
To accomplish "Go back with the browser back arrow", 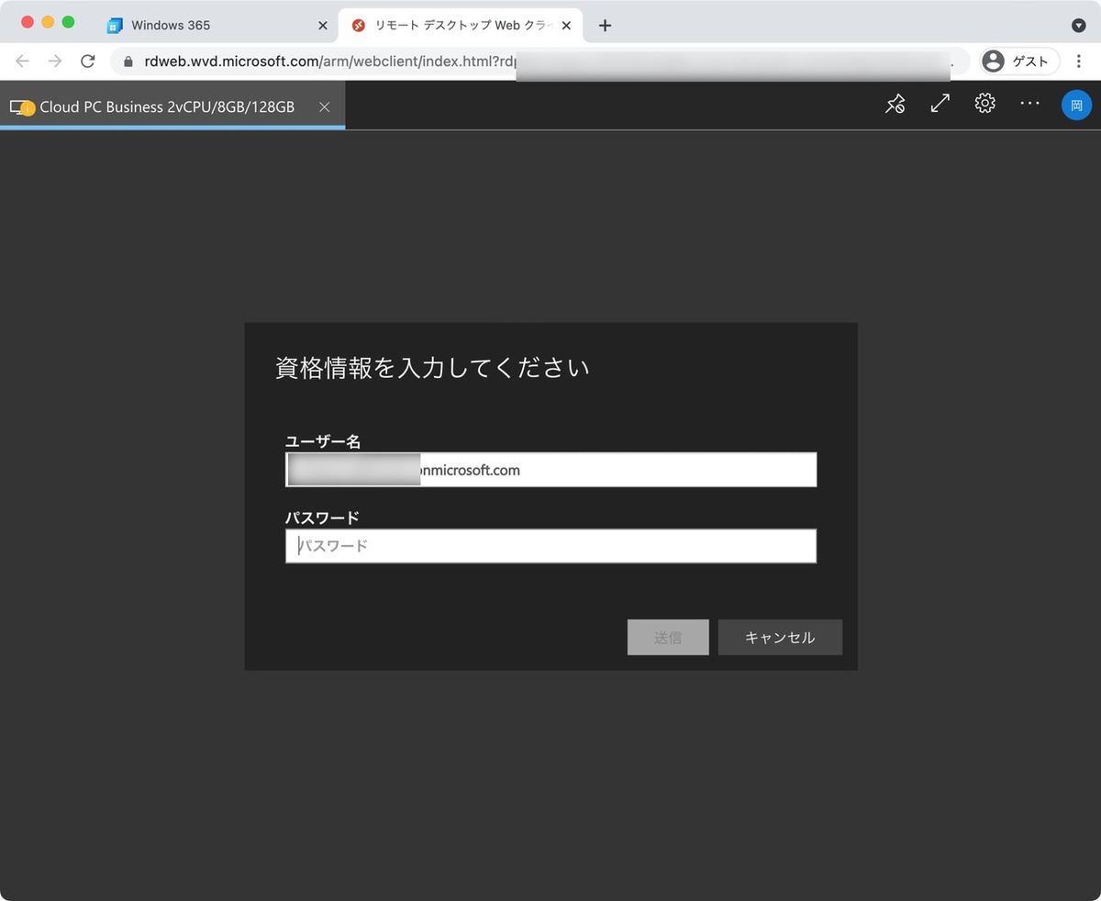I will click(x=22, y=61).
